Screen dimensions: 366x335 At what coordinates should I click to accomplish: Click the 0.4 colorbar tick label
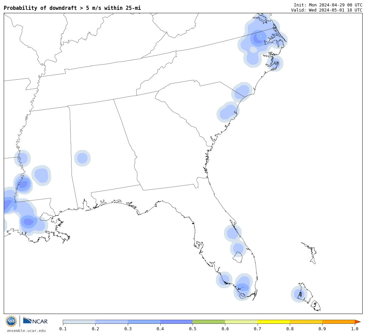[160, 329]
